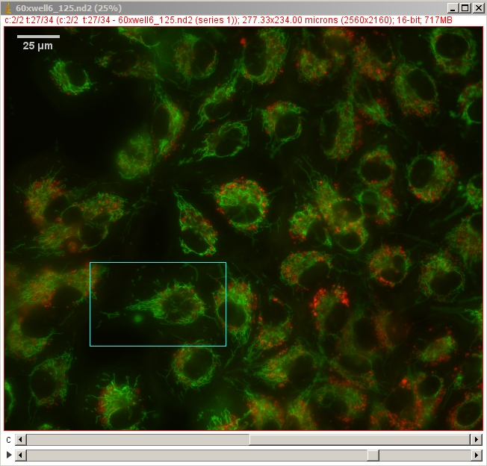Click the ImageJ microscope icon in title bar

coord(8,7)
